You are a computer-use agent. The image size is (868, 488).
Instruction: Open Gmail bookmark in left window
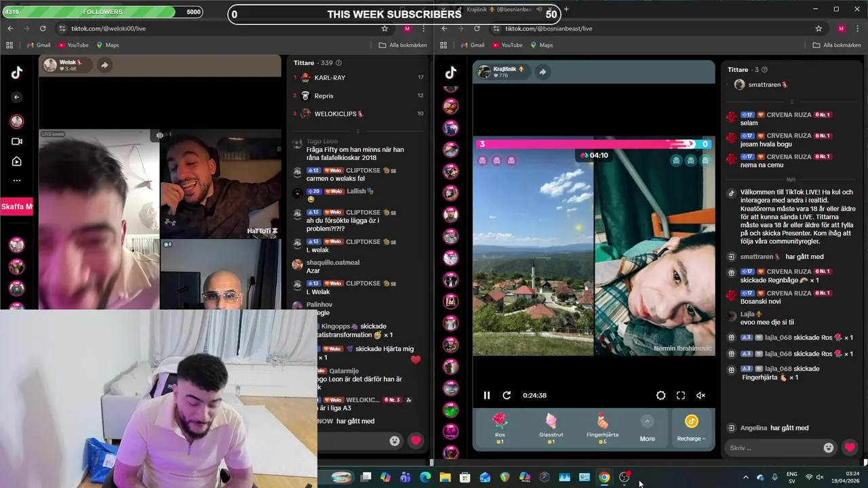pyautogui.click(x=38, y=45)
